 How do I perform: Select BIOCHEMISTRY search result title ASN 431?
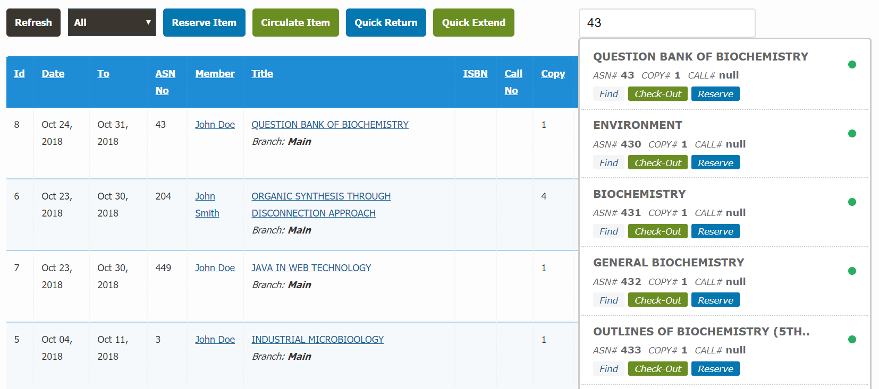(x=639, y=194)
